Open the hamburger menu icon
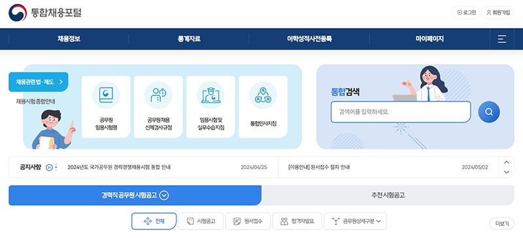 click(501, 39)
